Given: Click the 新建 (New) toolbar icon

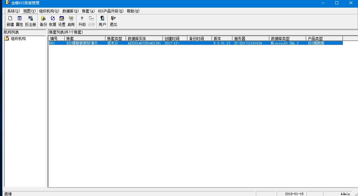Looking at the screenshot, I should (x=10, y=21).
